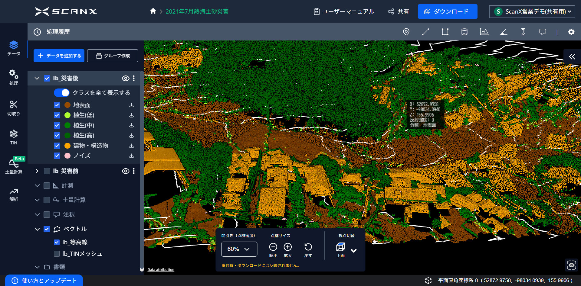Select the height measurement tool
Image resolution: width=581 pixels, height=286 pixels.
click(x=523, y=32)
